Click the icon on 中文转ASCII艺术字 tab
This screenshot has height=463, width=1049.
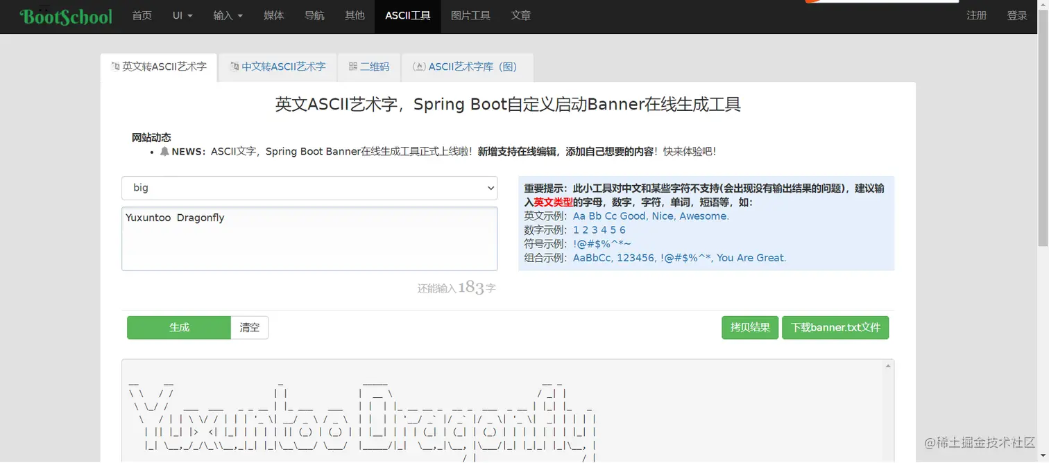coord(235,67)
